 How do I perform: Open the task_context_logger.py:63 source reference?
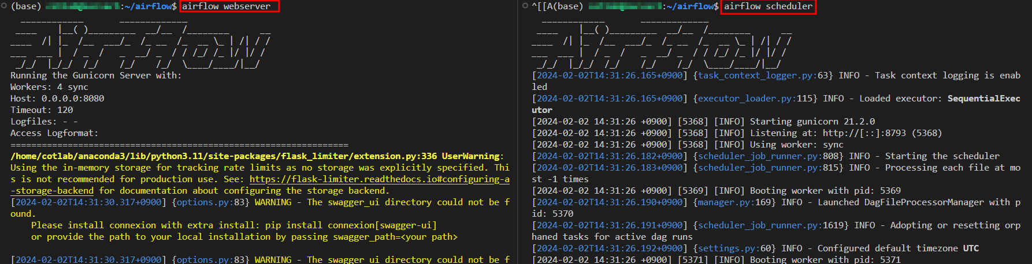763,76
